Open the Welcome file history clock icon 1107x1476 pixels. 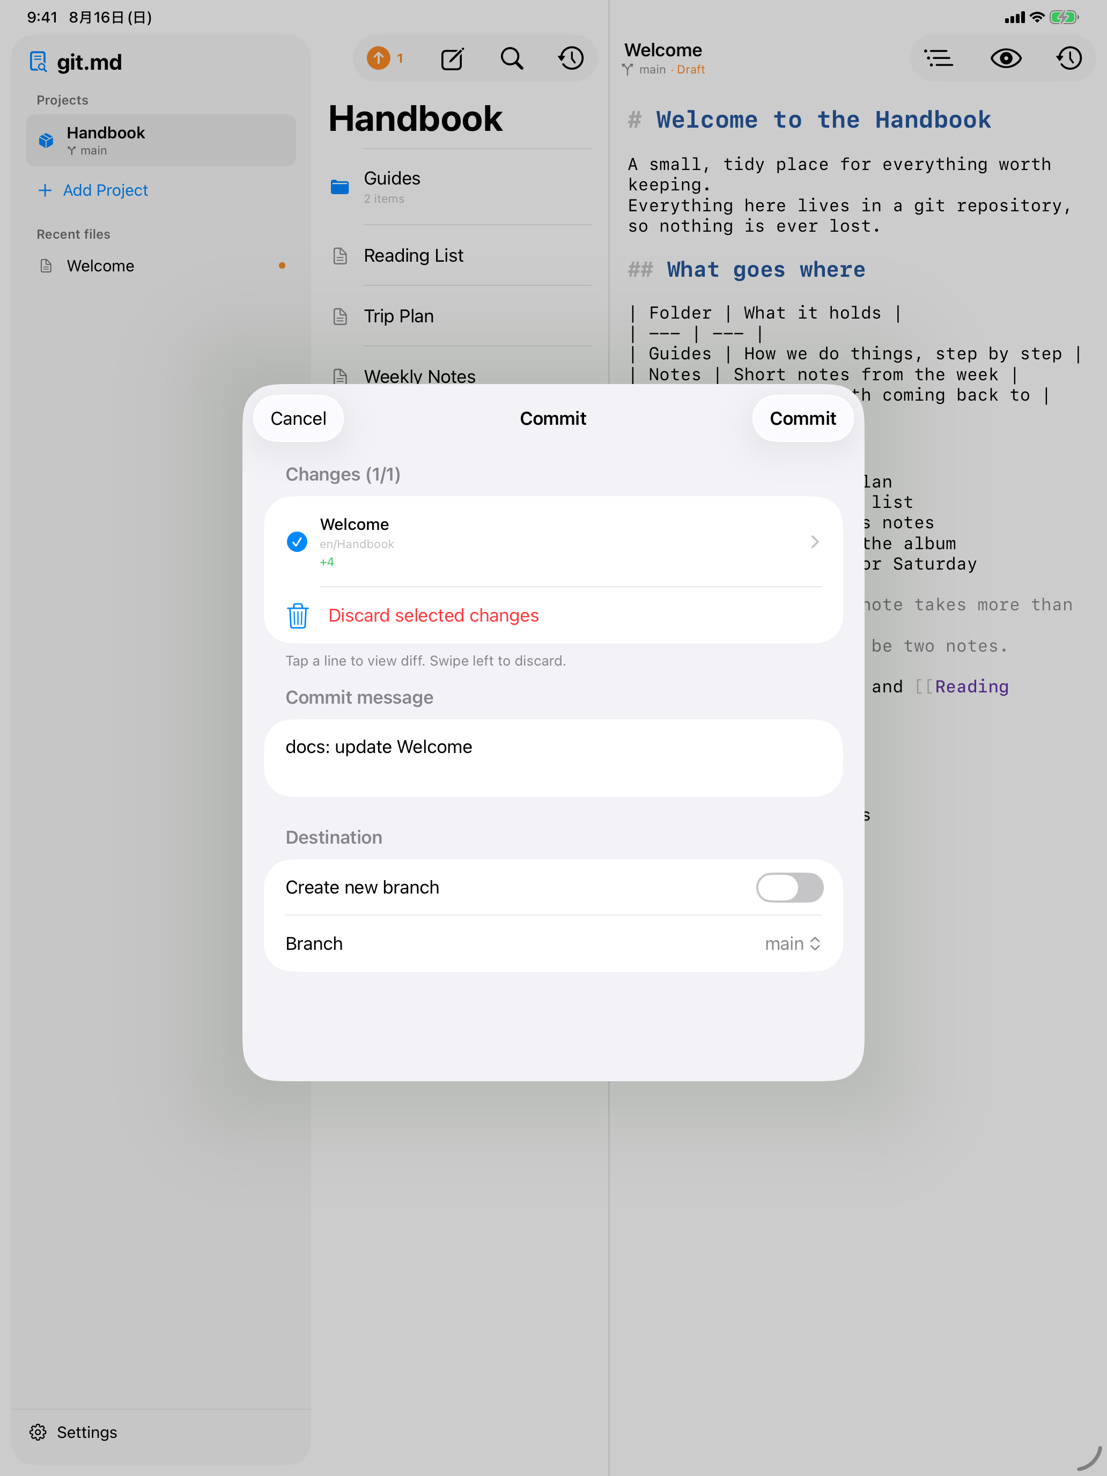[x=1069, y=58]
